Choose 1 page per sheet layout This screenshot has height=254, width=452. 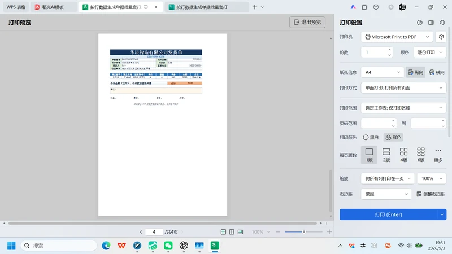[369, 155]
